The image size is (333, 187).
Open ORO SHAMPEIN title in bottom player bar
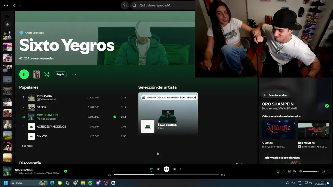point(24,170)
